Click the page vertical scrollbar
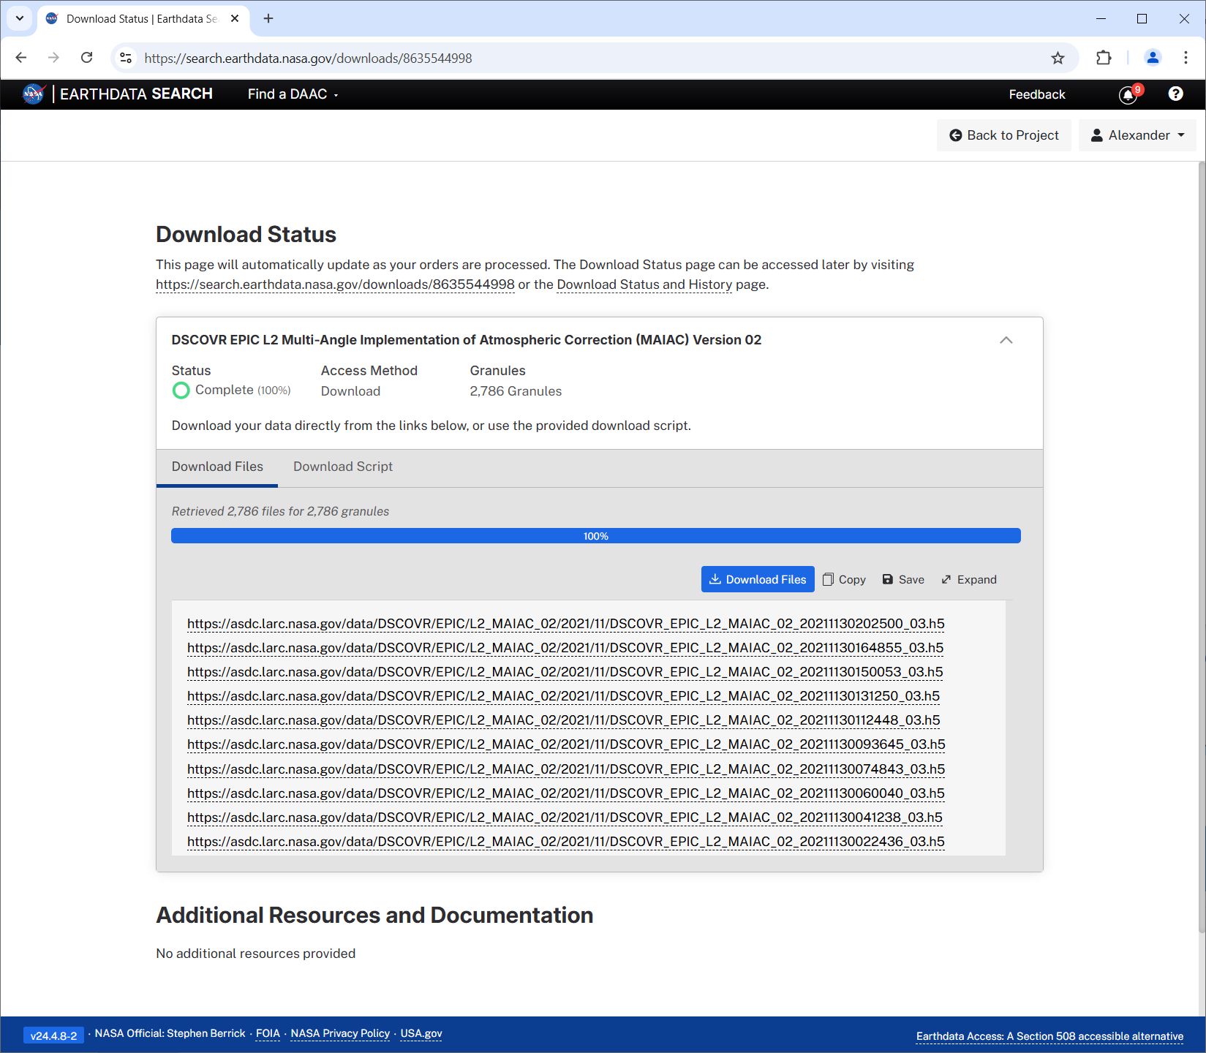 pyautogui.click(x=1202, y=548)
